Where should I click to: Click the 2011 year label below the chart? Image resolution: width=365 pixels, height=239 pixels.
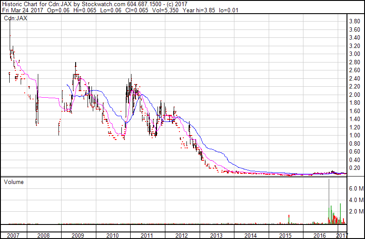147,235
